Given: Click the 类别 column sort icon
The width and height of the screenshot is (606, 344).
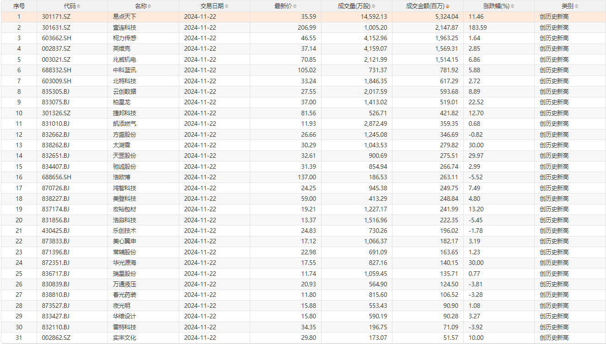Looking at the screenshot, I should [x=576, y=6].
